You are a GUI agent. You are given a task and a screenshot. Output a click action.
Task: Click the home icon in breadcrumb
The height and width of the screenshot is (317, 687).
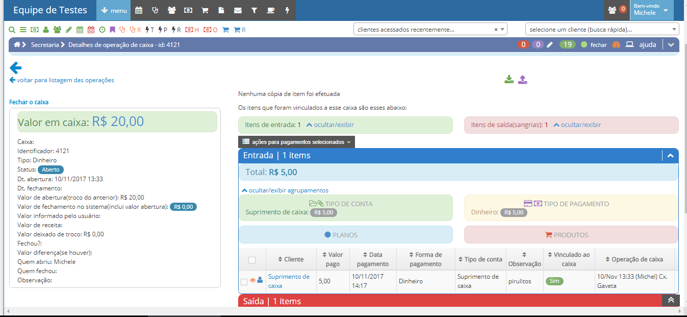tap(17, 44)
